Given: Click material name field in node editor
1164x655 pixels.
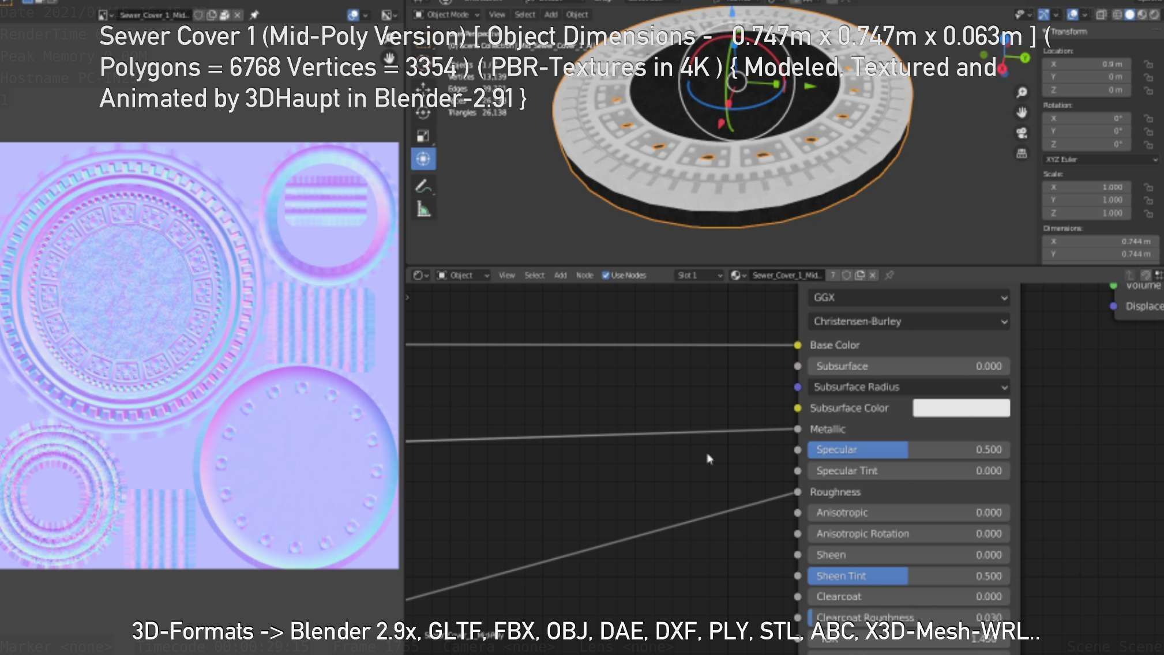Looking at the screenshot, I should (x=787, y=275).
